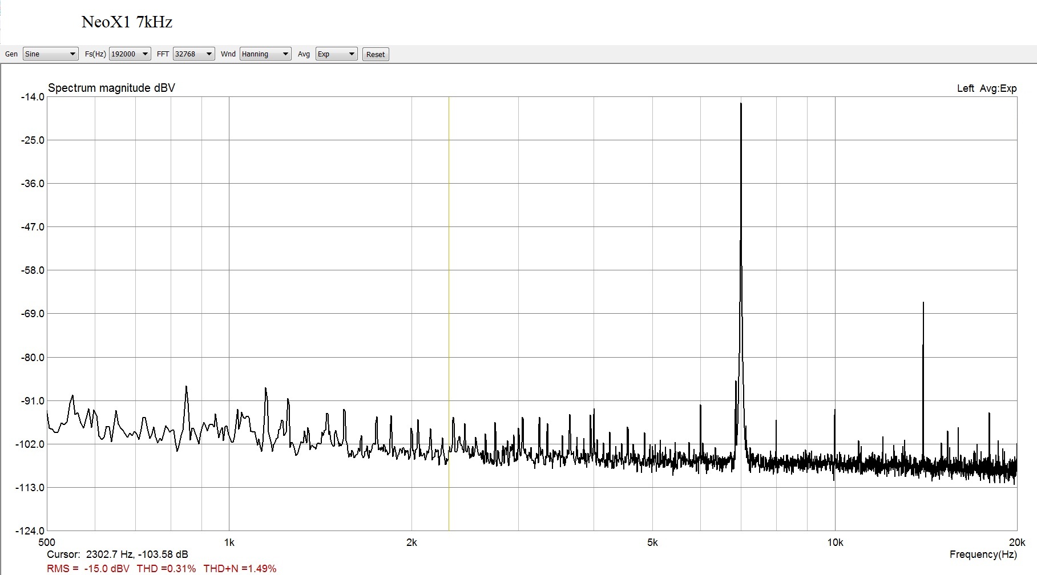Click the 20k frequency axis label
The image size is (1037, 575).
[1017, 542]
